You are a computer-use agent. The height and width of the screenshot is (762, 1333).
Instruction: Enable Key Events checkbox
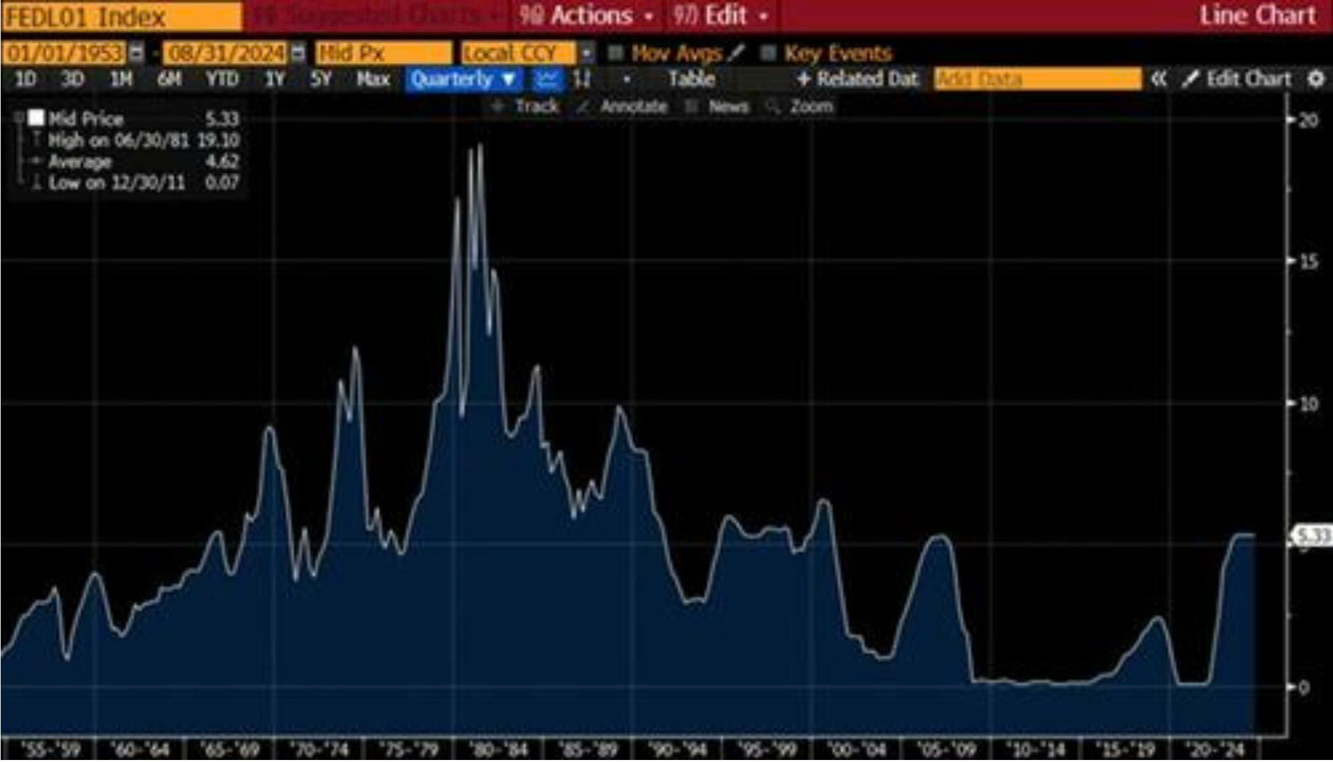click(768, 52)
